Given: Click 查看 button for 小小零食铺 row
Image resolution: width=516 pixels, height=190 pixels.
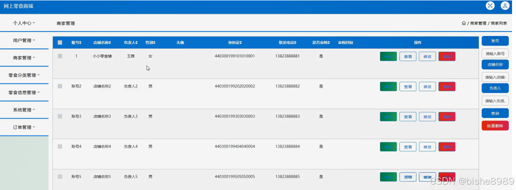Looking at the screenshot, I should [408, 57].
